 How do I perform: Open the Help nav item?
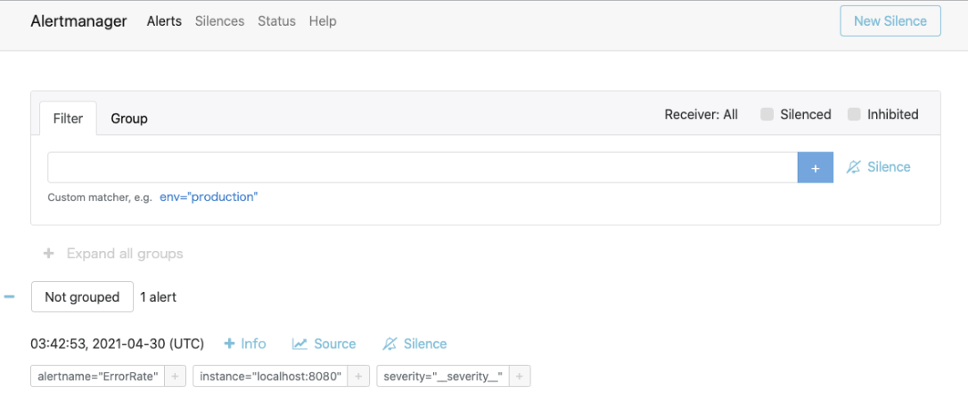(323, 21)
